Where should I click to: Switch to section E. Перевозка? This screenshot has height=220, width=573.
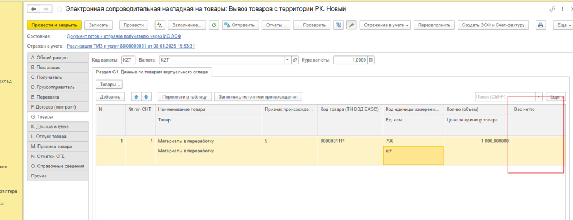(58, 97)
